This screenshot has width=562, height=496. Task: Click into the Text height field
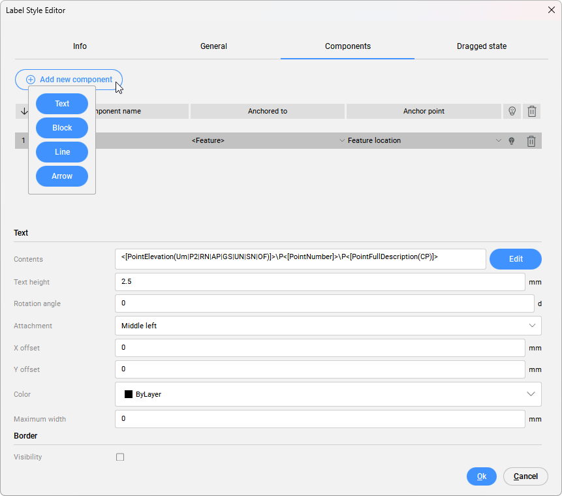point(320,282)
